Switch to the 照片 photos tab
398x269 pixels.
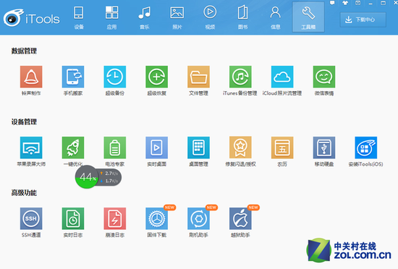177,17
